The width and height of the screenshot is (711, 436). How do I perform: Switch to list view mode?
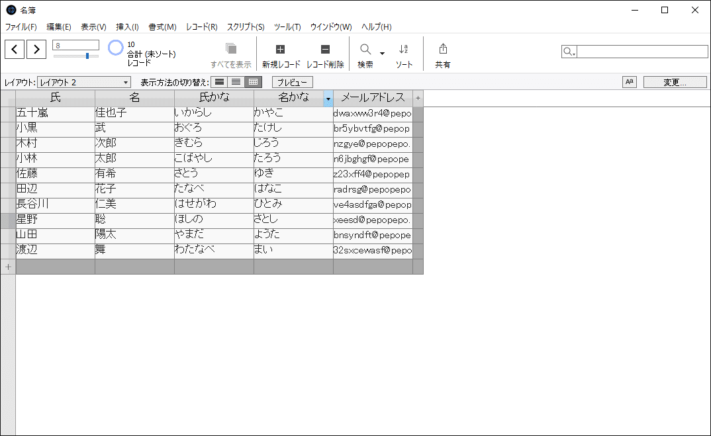236,81
